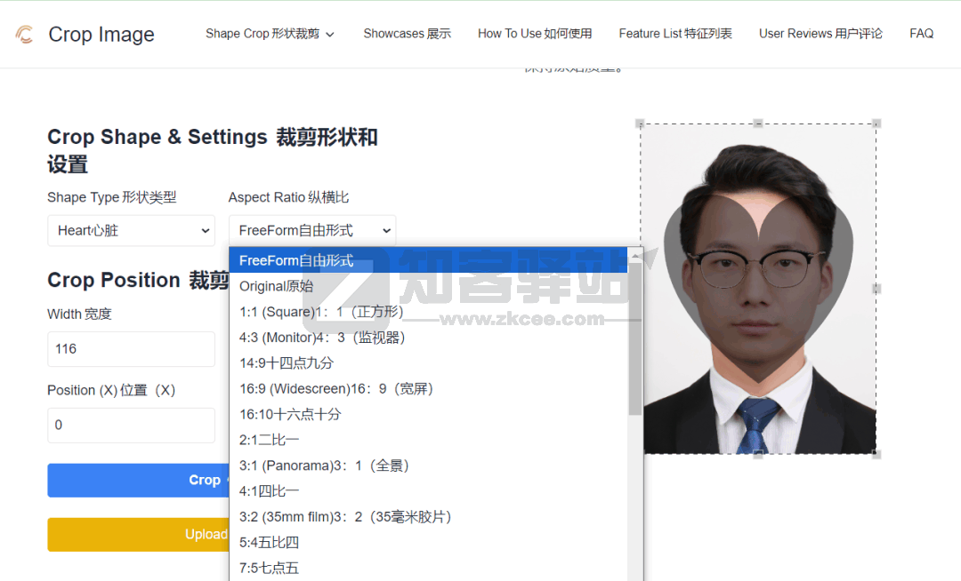Click the Crop Image logo icon
961x581 pixels.
25,35
